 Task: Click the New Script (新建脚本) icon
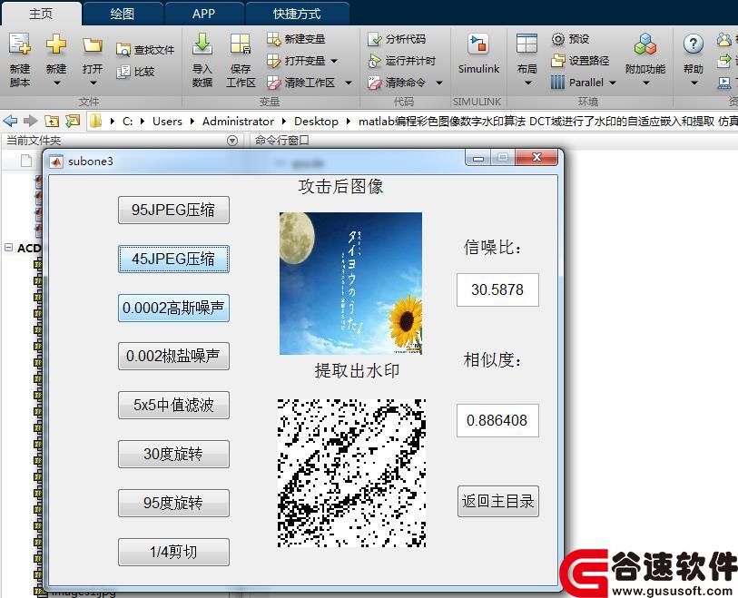[x=20, y=44]
